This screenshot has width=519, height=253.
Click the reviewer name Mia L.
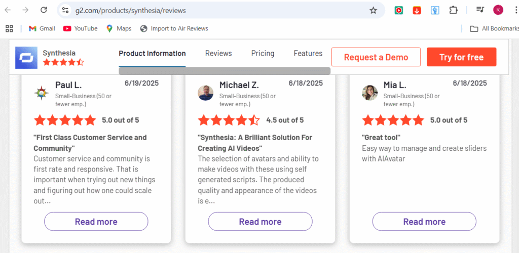coord(395,85)
